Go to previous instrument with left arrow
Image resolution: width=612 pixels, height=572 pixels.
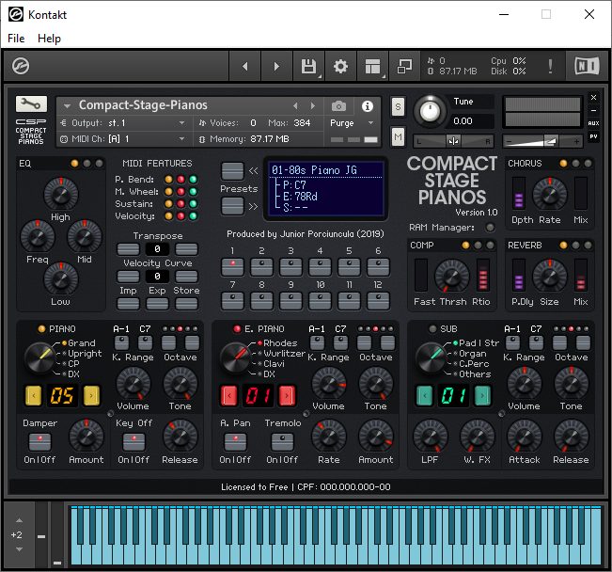pos(244,67)
